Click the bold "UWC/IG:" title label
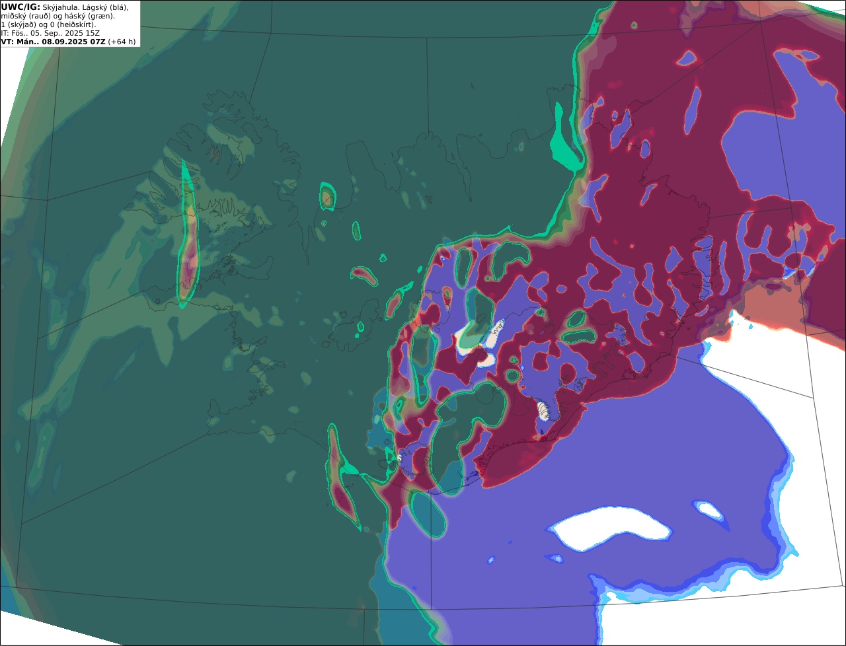Viewport: 846px width, 646px height. [20, 7]
